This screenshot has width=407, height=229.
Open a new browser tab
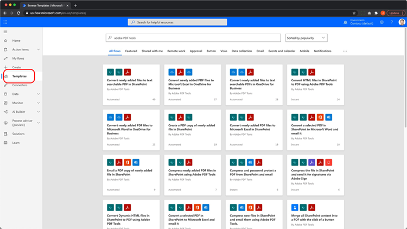tap(75, 5)
